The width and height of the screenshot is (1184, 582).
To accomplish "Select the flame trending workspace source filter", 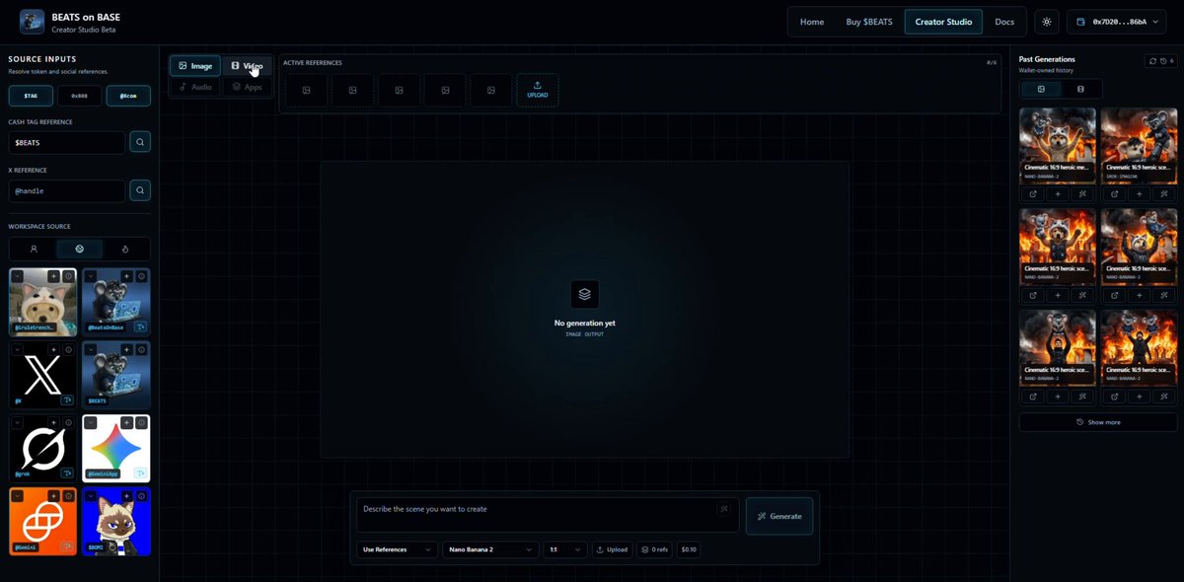I will (x=125, y=250).
